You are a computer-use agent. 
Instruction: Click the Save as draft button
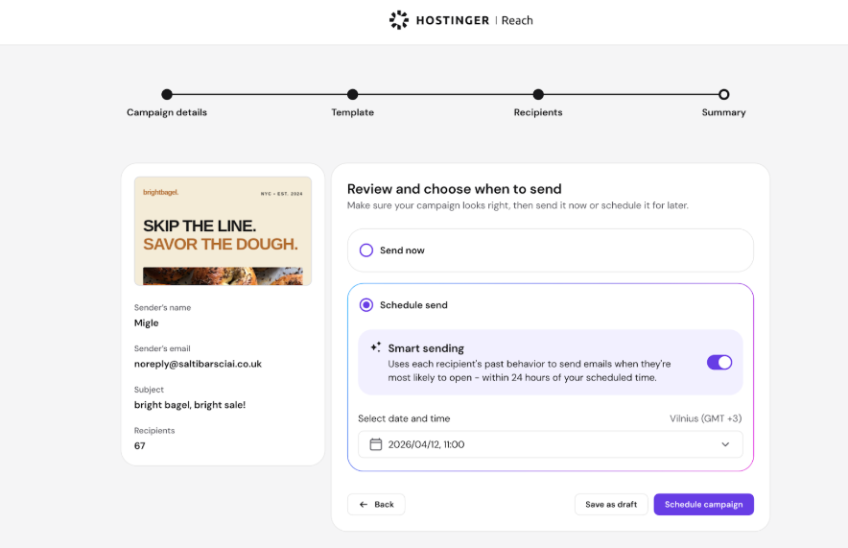pyautogui.click(x=611, y=505)
